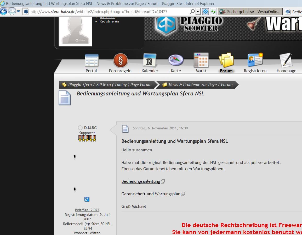The width and height of the screenshot is (302, 235).
Task: Open the Beiträge: 2 072 link
Action: point(87,210)
